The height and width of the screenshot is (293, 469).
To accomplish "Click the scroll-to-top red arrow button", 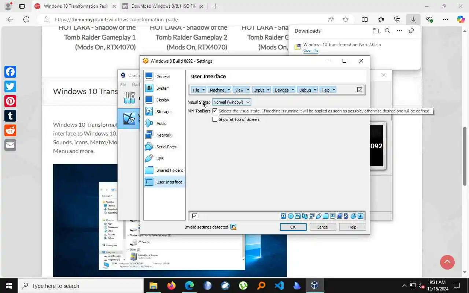I will coord(447,262).
